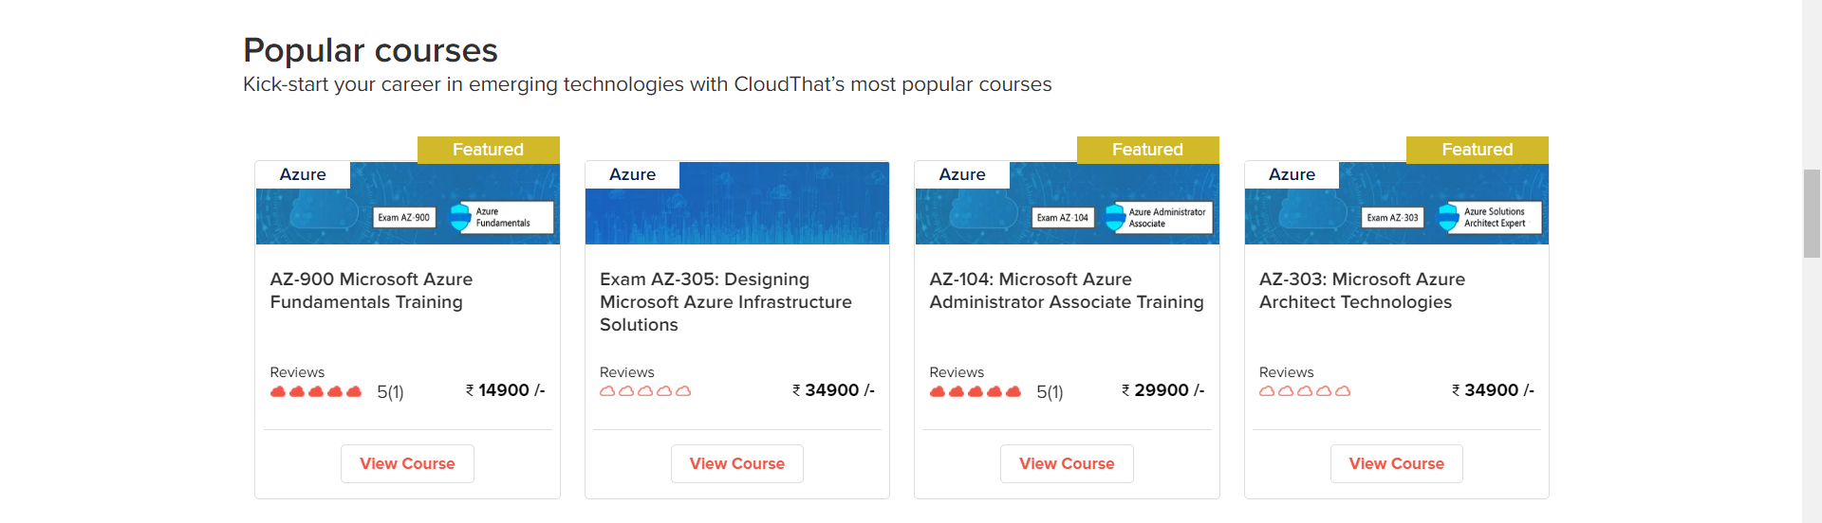The image size is (1822, 523).
Task: Open the Exam AZ-305 Designing Infrastructure Solutions title
Action: 725,302
